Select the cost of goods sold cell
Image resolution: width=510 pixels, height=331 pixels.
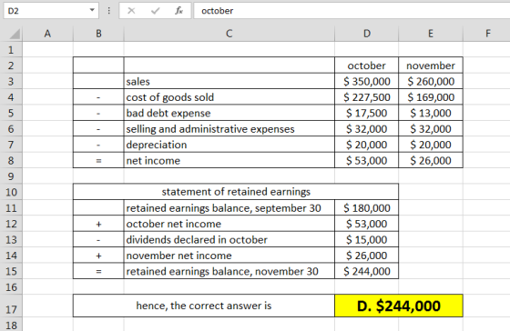tap(229, 97)
